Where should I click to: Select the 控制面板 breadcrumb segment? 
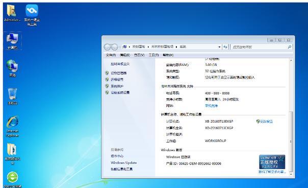click(139, 46)
